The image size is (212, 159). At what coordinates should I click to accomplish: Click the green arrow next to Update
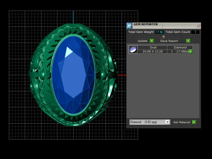(152, 41)
